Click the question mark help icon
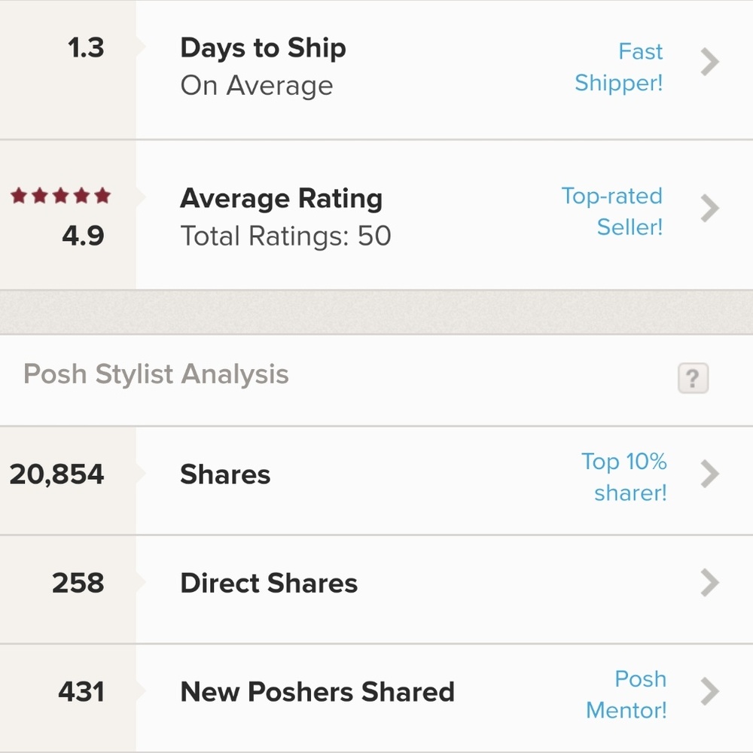The height and width of the screenshot is (753, 753). tap(693, 379)
